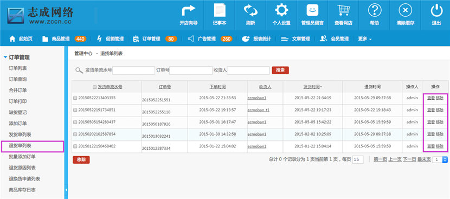Open 查看网店 shopping cart icon
450x199 pixels.
tap(343, 11)
